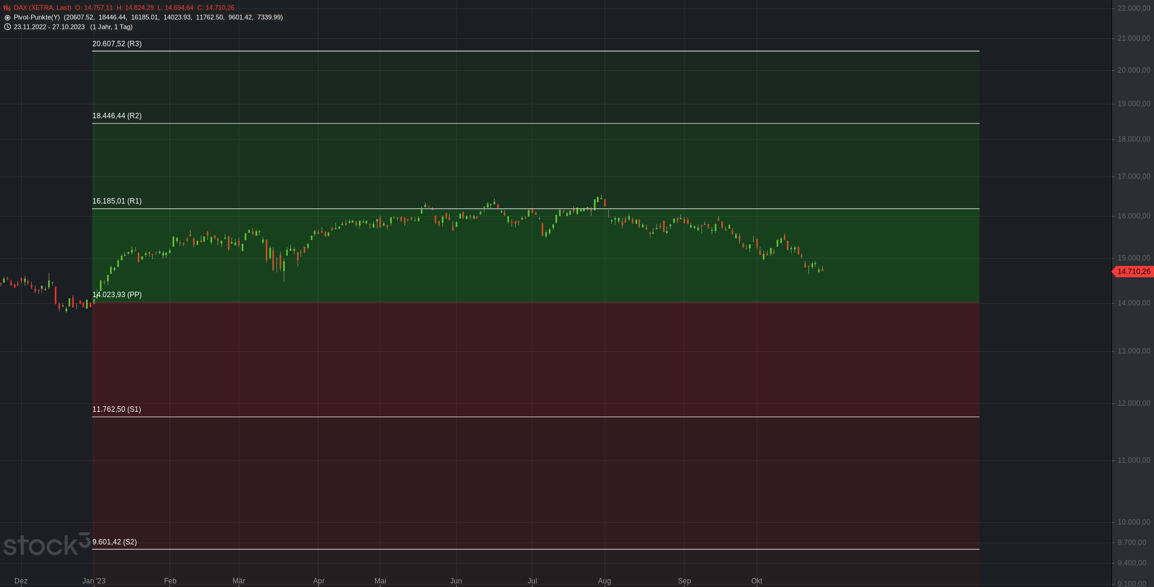Screen dimensions: 1154x587
Task: Click the 23.11.2022 - 27.10.2023 date range
Action: 49,27
